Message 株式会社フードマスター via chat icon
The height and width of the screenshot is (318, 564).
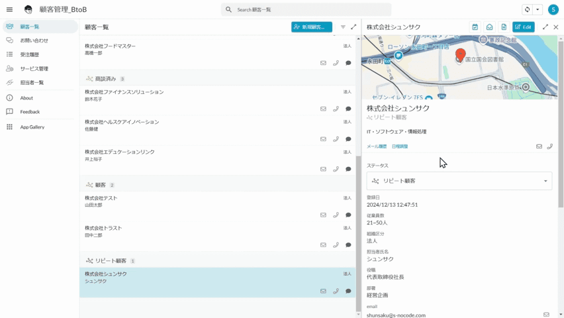[348, 63]
